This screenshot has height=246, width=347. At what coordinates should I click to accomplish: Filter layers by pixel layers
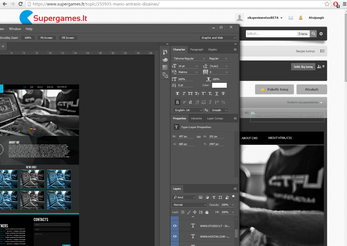201,197
